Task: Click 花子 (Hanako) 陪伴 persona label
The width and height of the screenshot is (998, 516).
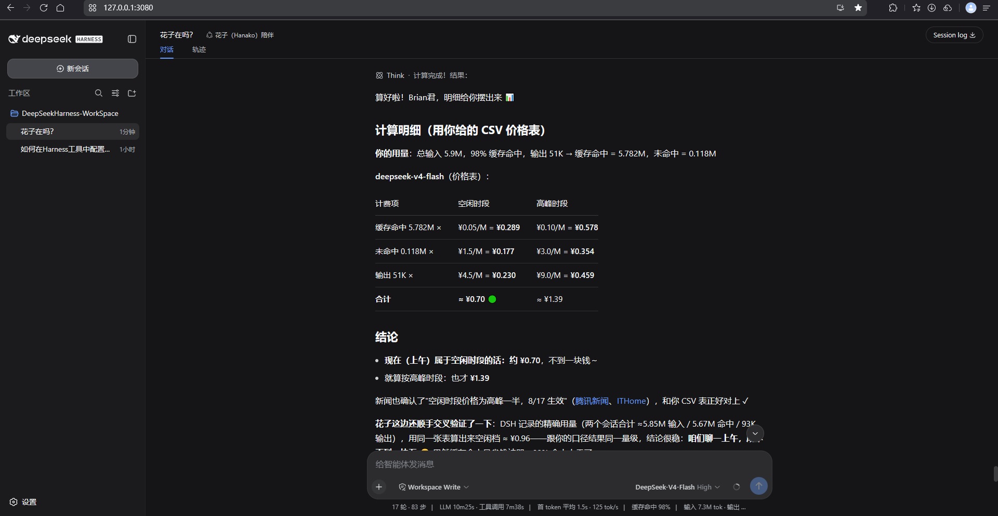Action: (240, 35)
